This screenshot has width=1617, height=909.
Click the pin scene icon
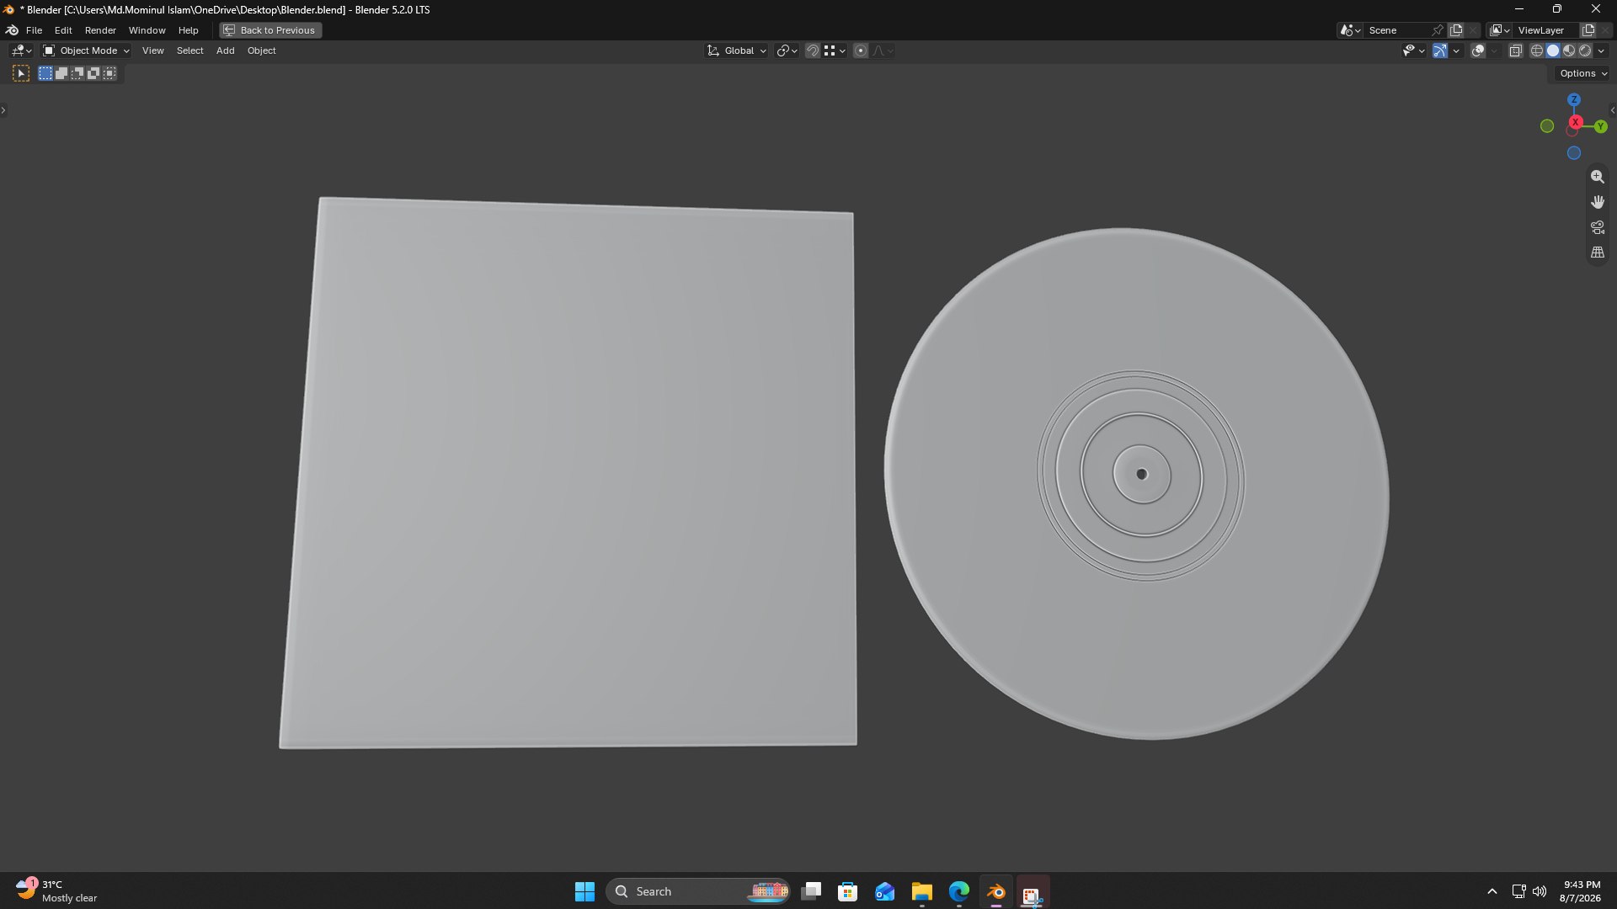[1438, 30]
